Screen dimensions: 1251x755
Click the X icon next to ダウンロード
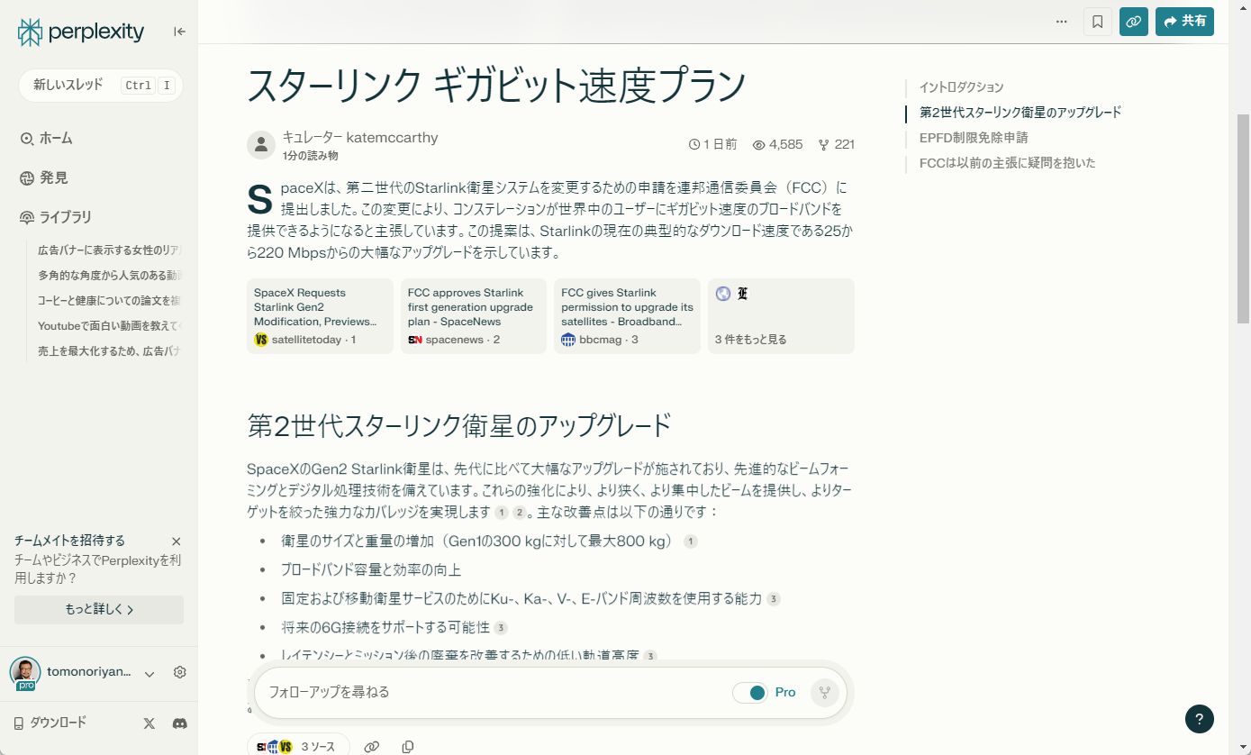point(149,722)
